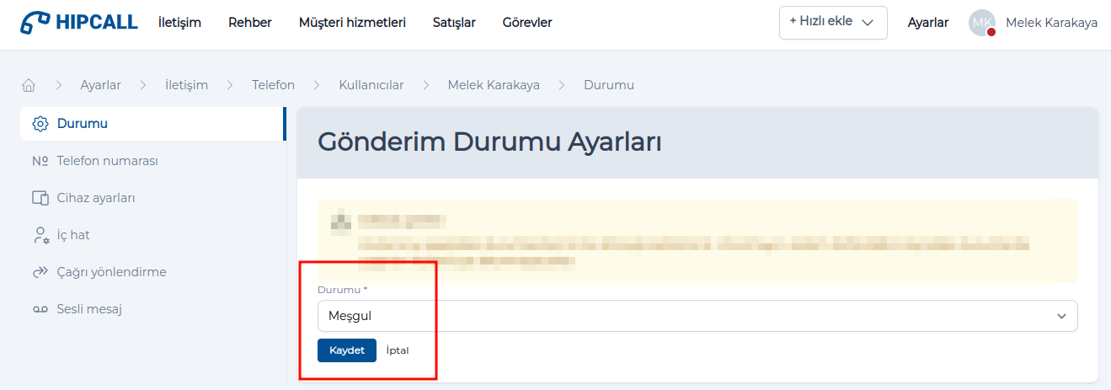Open the Durumu status dropdown
This screenshot has height=390, width=1111.
point(697,316)
